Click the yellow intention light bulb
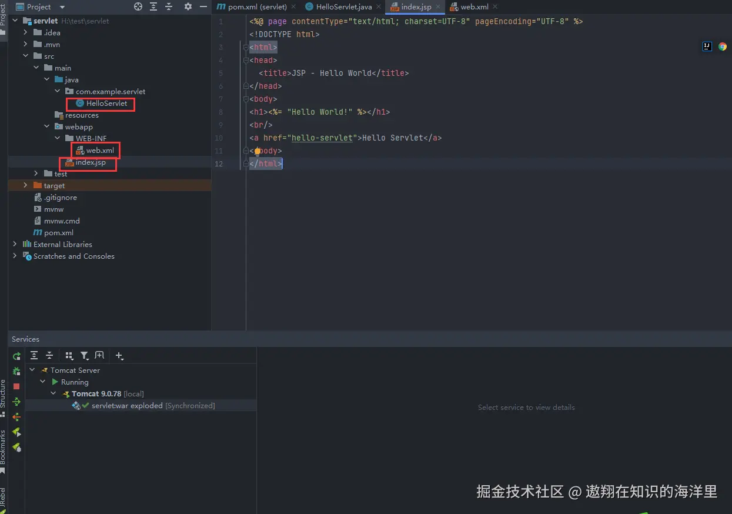Image resolution: width=732 pixels, height=514 pixels. pos(257,151)
